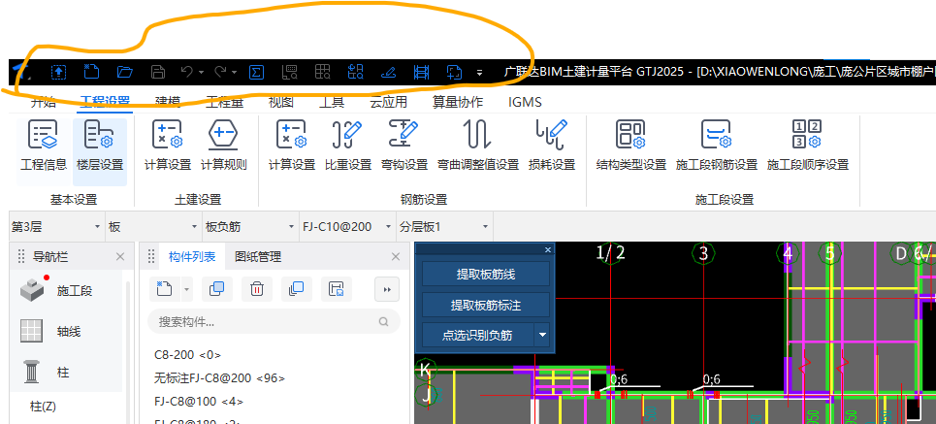Click the page add icon in the title bar
The height and width of the screenshot is (424, 936).
click(x=454, y=72)
